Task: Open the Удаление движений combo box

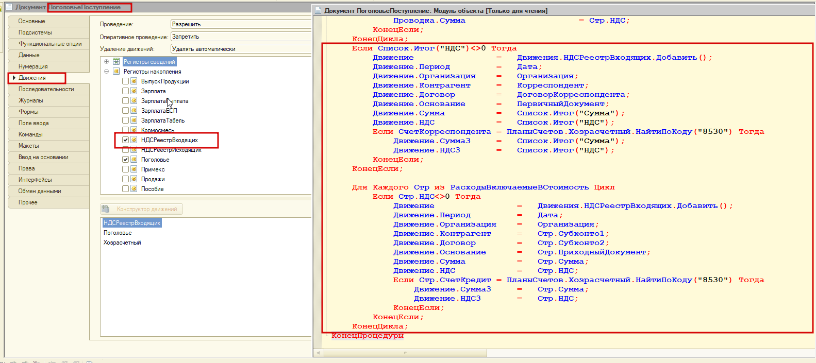Action: point(240,49)
